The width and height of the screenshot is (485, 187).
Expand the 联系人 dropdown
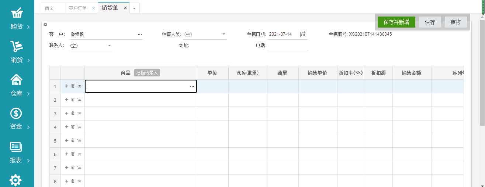click(x=110, y=46)
